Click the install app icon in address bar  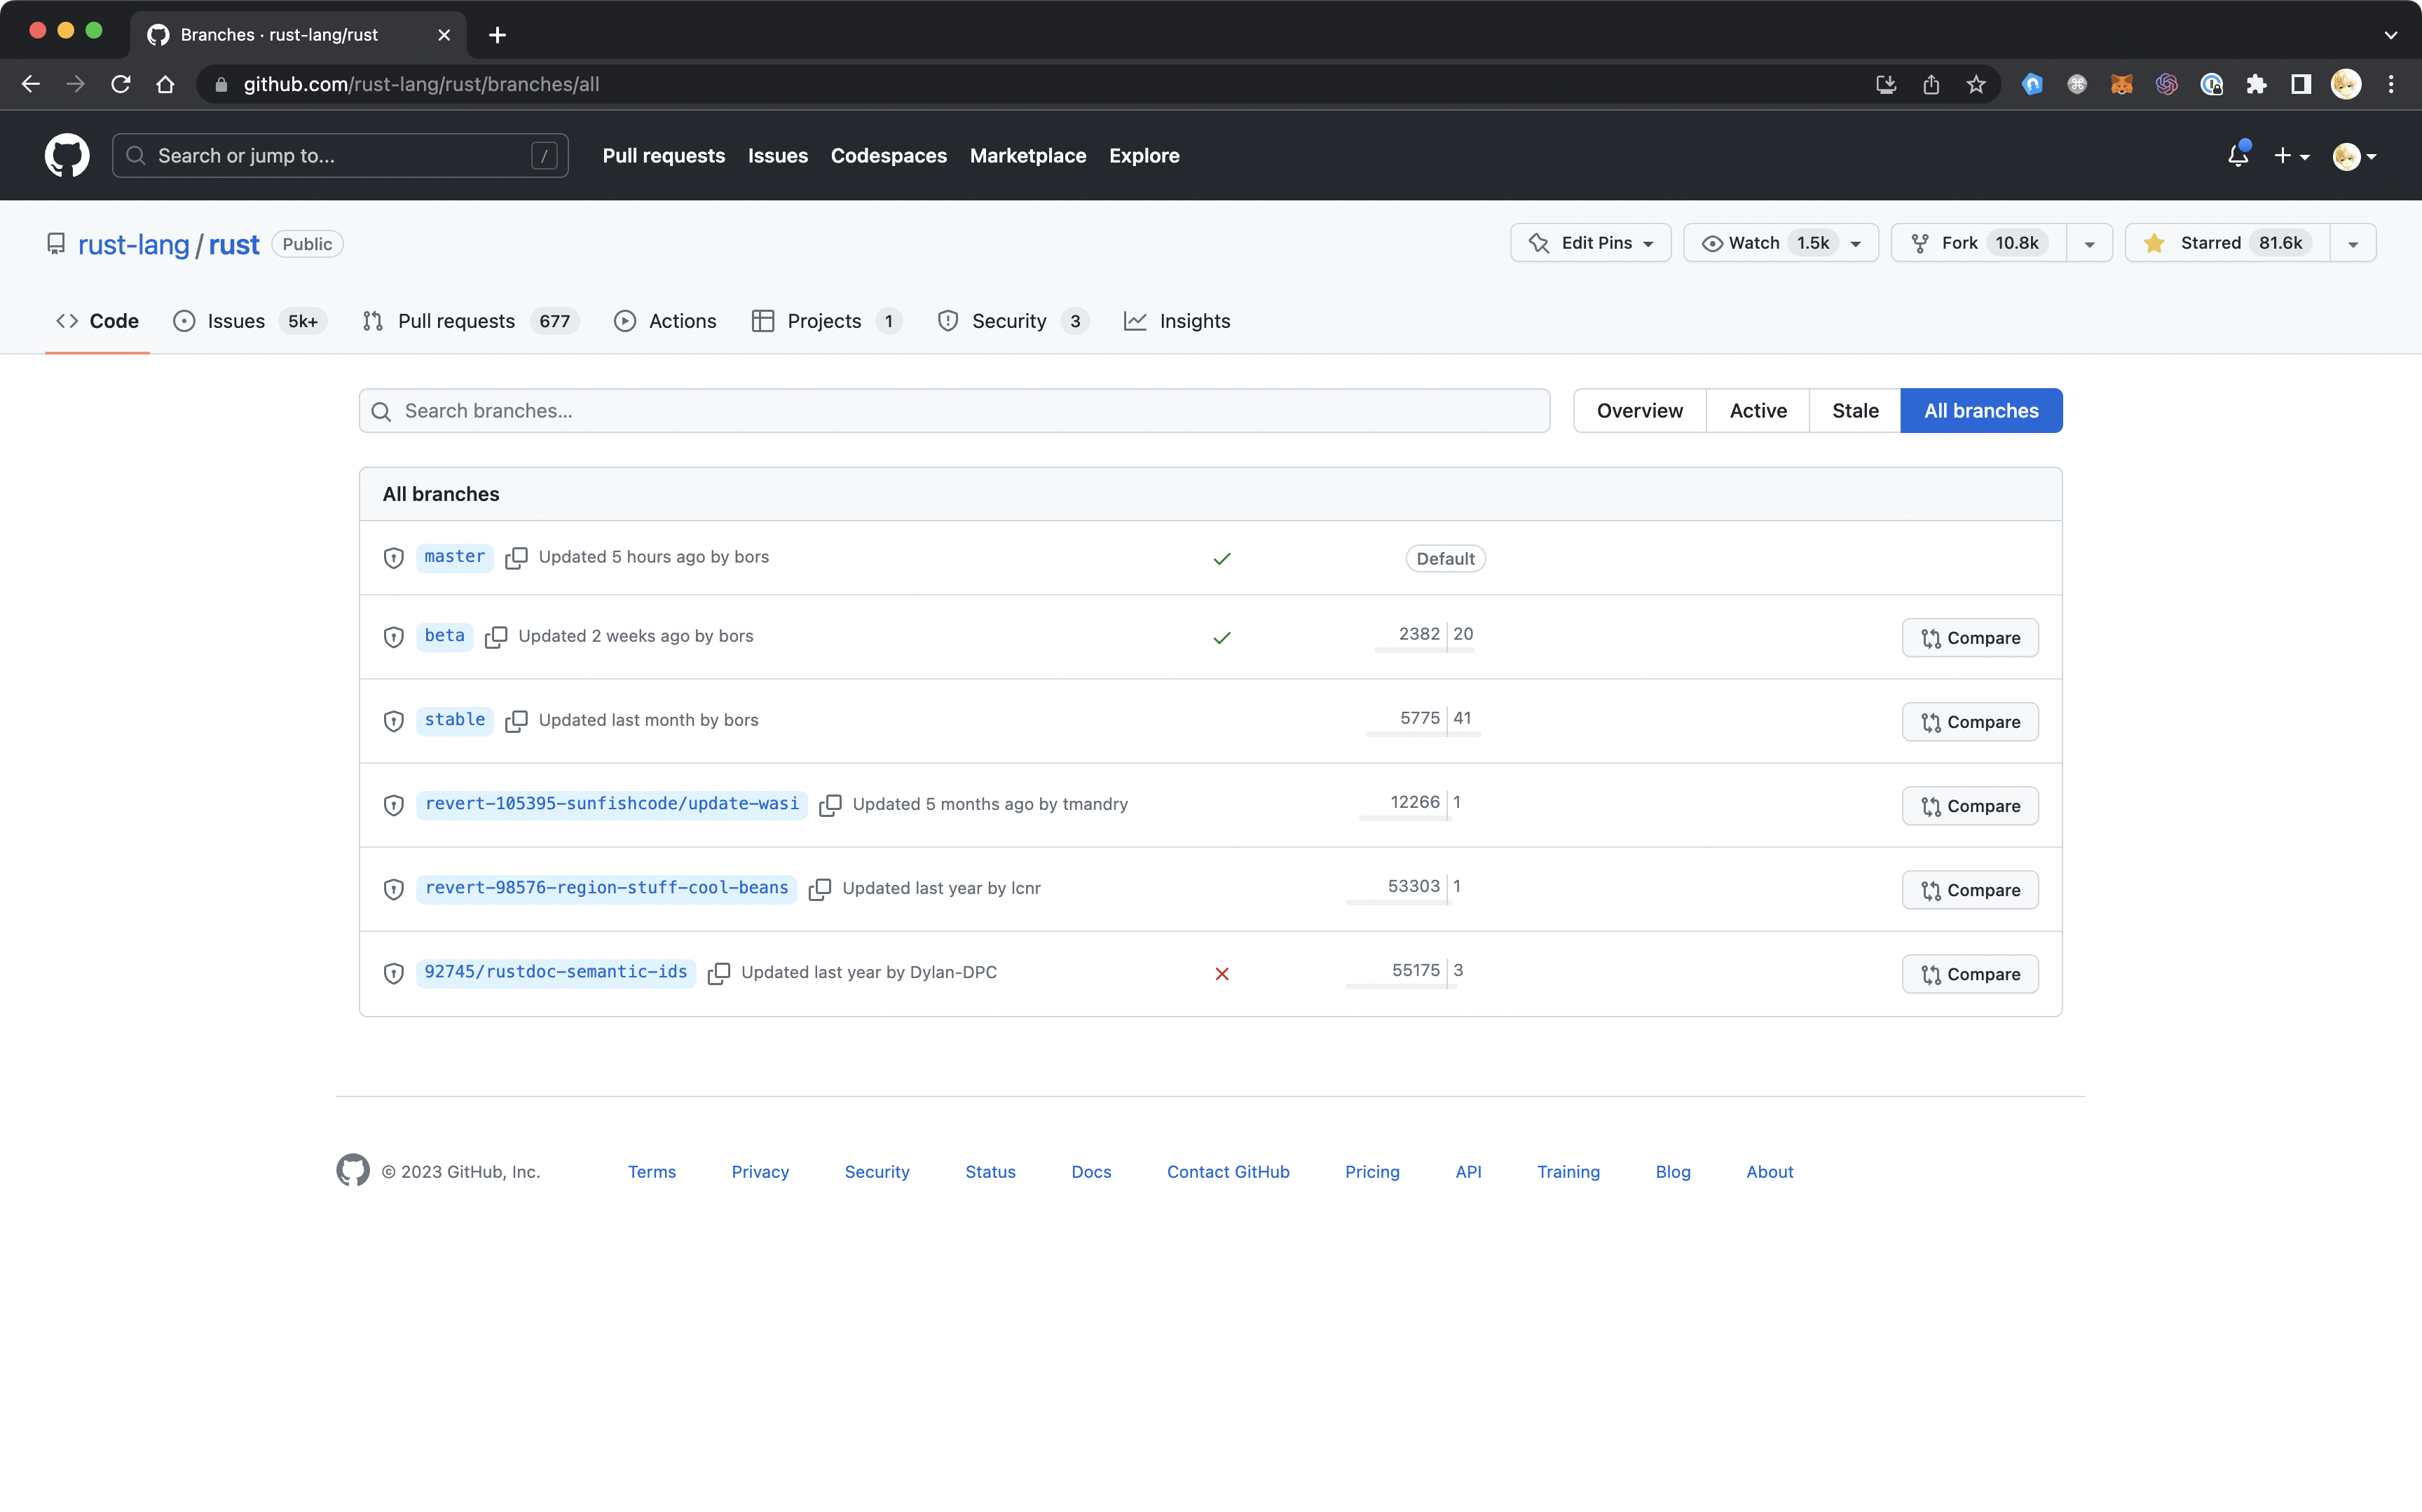pyautogui.click(x=1886, y=84)
